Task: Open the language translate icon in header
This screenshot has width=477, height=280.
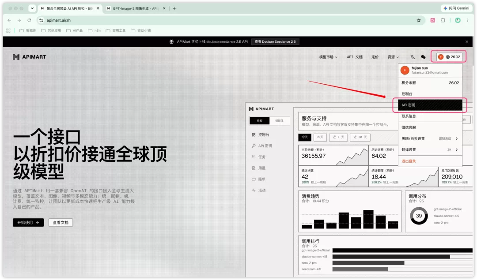Action: coord(413,57)
